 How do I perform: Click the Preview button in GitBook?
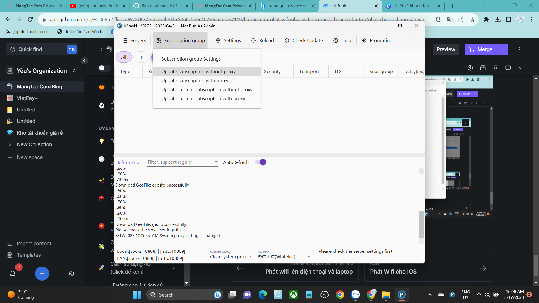tap(446, 49)
